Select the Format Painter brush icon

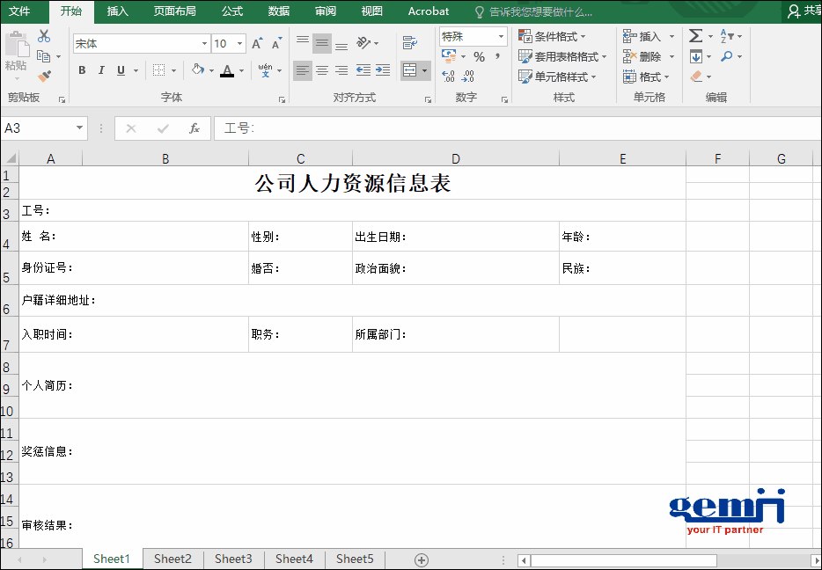point(44,76)
